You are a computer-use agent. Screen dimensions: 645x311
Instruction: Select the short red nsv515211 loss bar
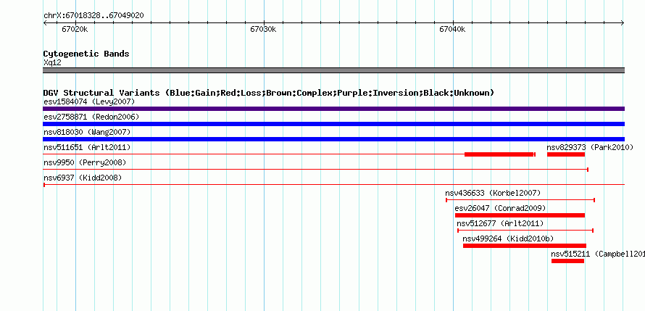pos(567,261)
